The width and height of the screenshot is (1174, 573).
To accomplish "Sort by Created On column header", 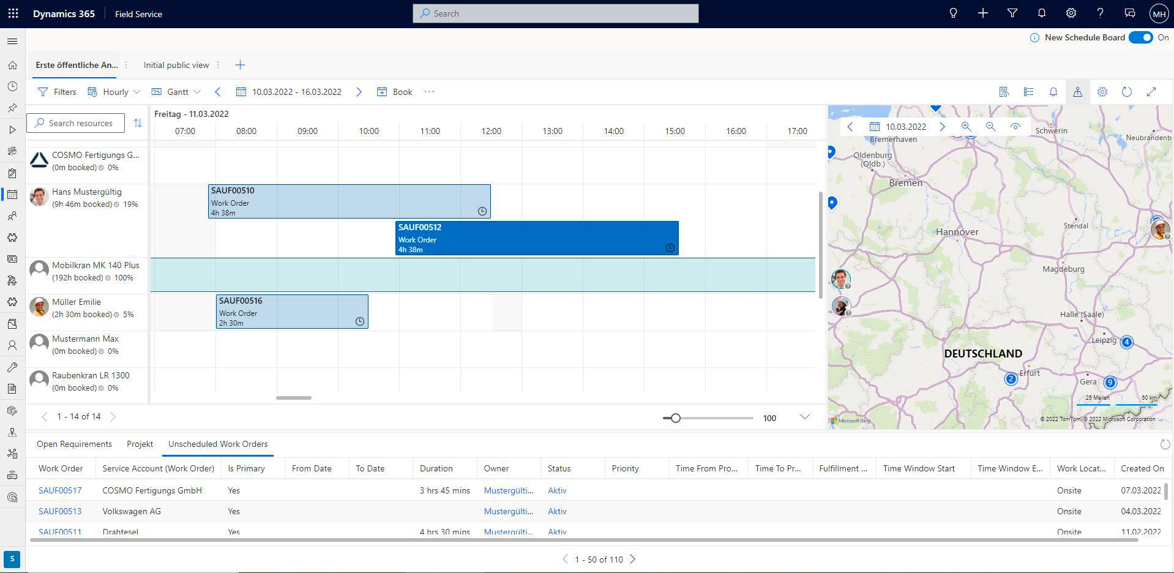I will click(x=1142, y=468).
